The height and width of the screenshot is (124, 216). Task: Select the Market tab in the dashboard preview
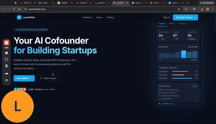pos(172,24)
